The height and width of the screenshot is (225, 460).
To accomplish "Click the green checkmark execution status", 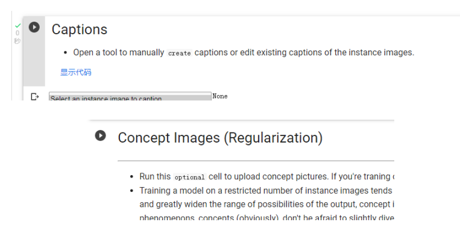I will pos(17,26).
